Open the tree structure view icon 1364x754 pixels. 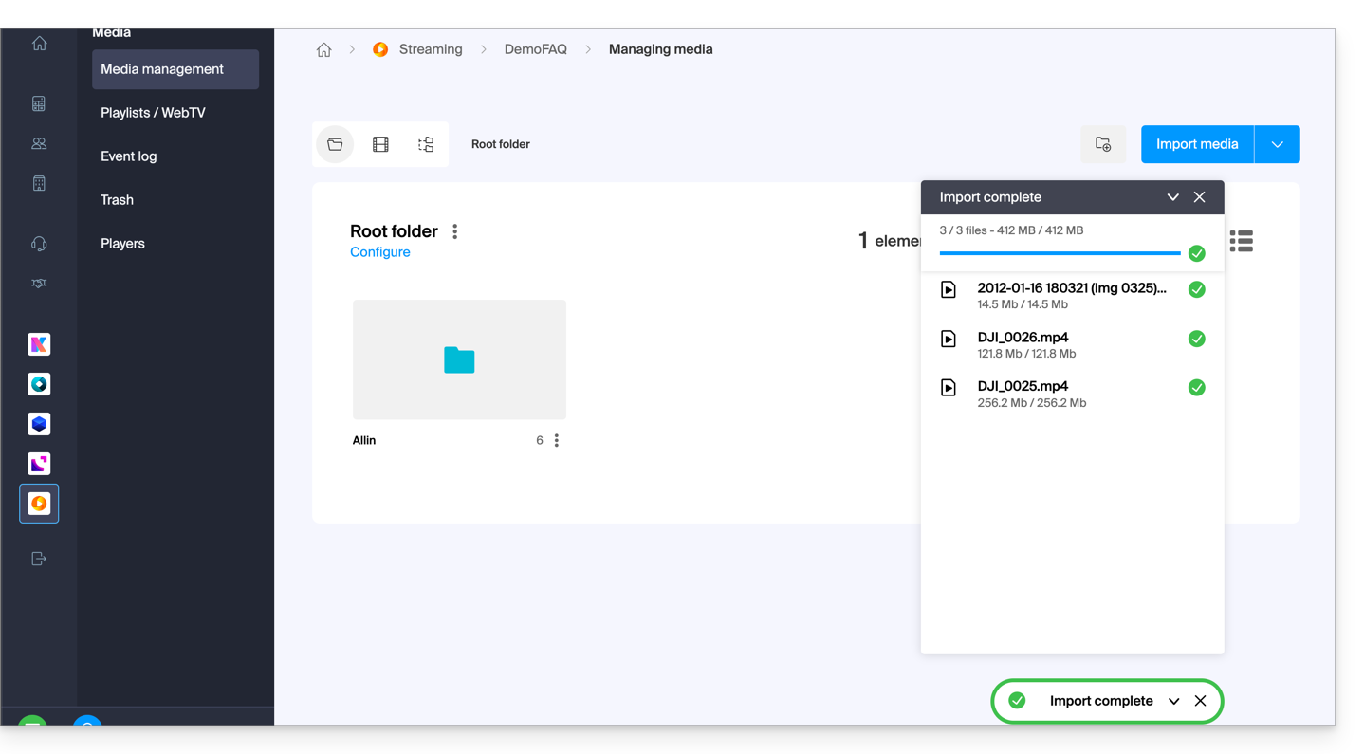click(426, 144)
